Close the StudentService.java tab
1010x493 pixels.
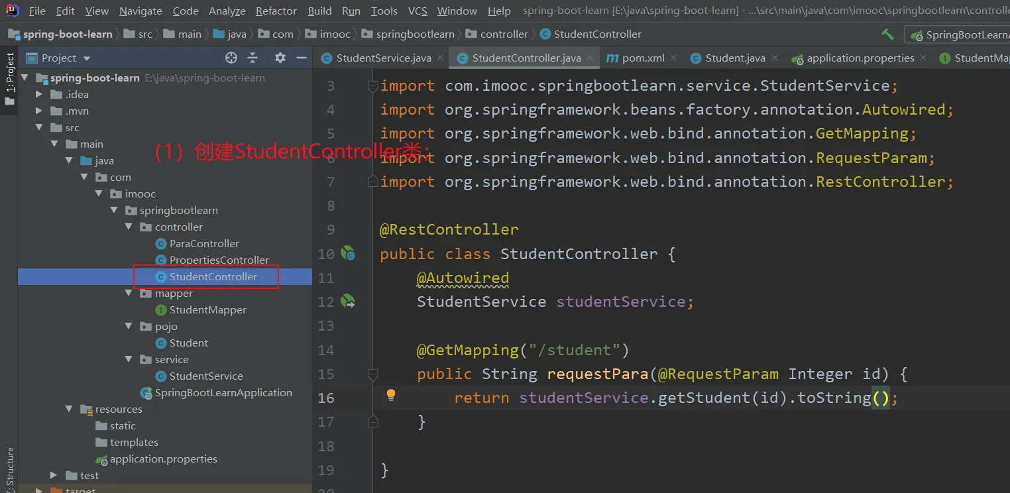pyautogui.click(x=439, y=58)
